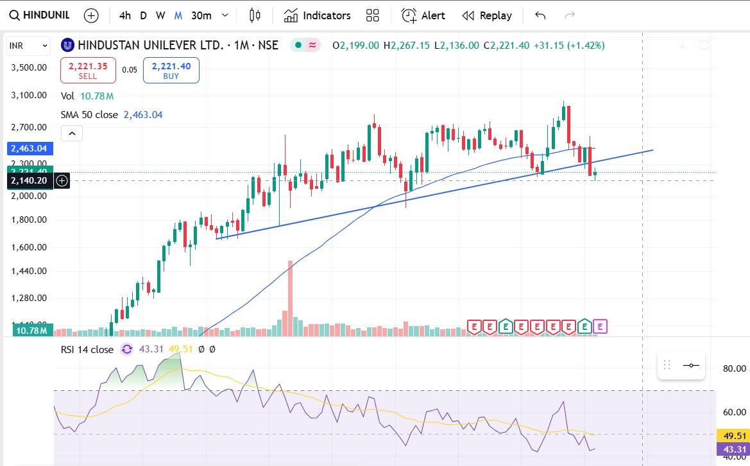Click the plus icon beside 2,140.20 price label

(x=62, y=180)
